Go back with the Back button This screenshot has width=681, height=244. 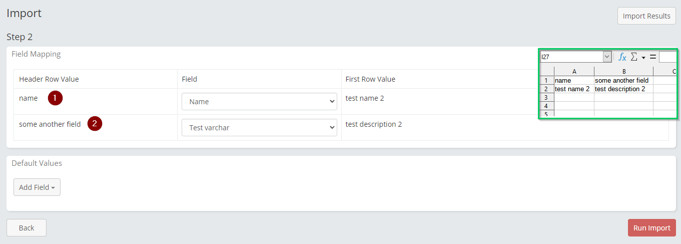26,228
